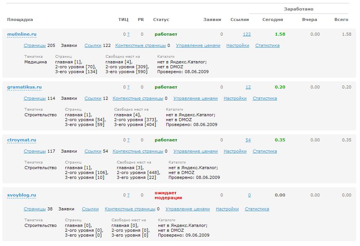Image resolution: width=360 pixels, height=246 pixels.
Task: Open the 122 links count for mu0nline.ru
Action: (247, 34)
